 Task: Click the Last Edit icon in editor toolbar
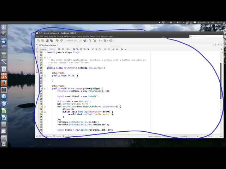point(59,49)
